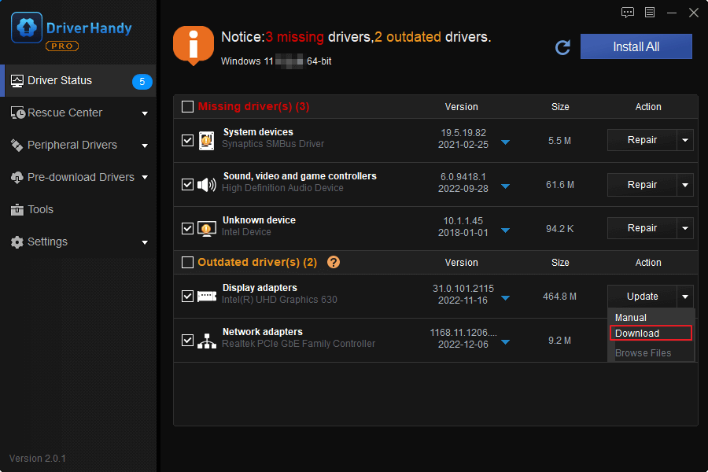Expand the Pre-download Drivers menu arrow
708x472 pixels.
tap(145, 178)
